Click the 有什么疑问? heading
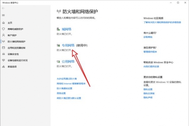Viewport: 189px width, 126px height. 150,33
